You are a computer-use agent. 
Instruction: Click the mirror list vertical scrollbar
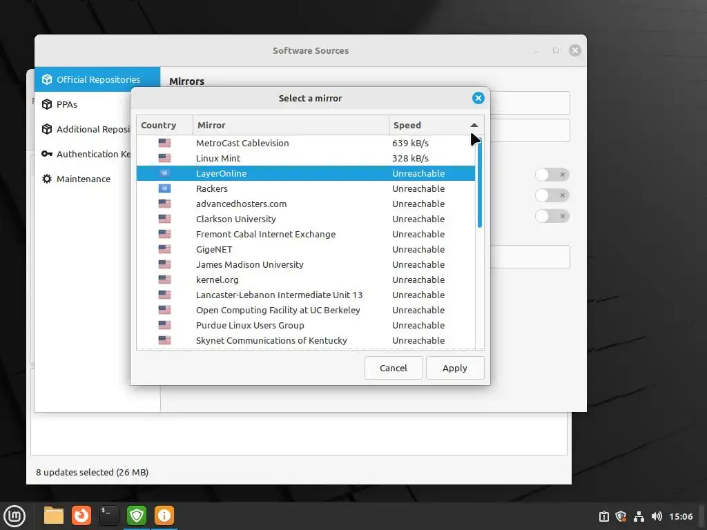(480, 182)
